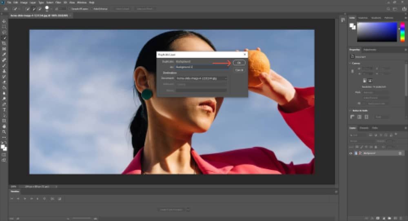Click the Select Subject button
408x221 pixels.
pos(122,9)
